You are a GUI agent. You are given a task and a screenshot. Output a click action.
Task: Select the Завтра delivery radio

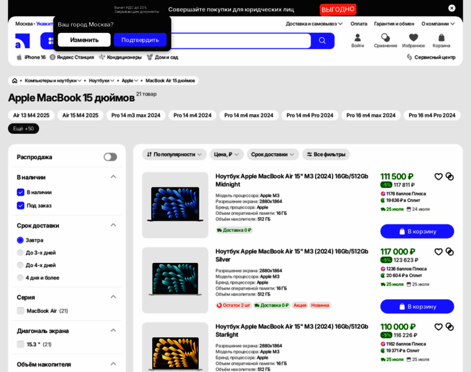[20, 240]
